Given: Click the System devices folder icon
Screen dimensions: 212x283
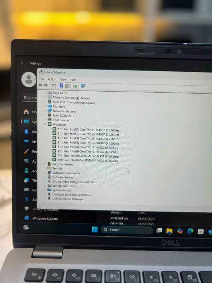Looking at the screenshot, I should click(x=49, y=190).
